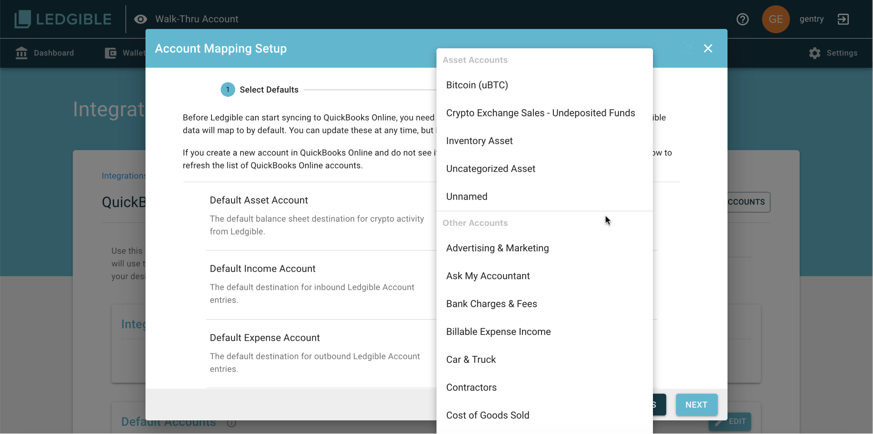Click the gentry username label
Viewport: 873px width, 434px height.
(x=812, y=19)
